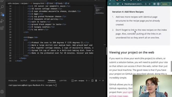This screenshot has width=172, height=97.
Task: Open the Accounts menu icon
Action: coord(2,92)
